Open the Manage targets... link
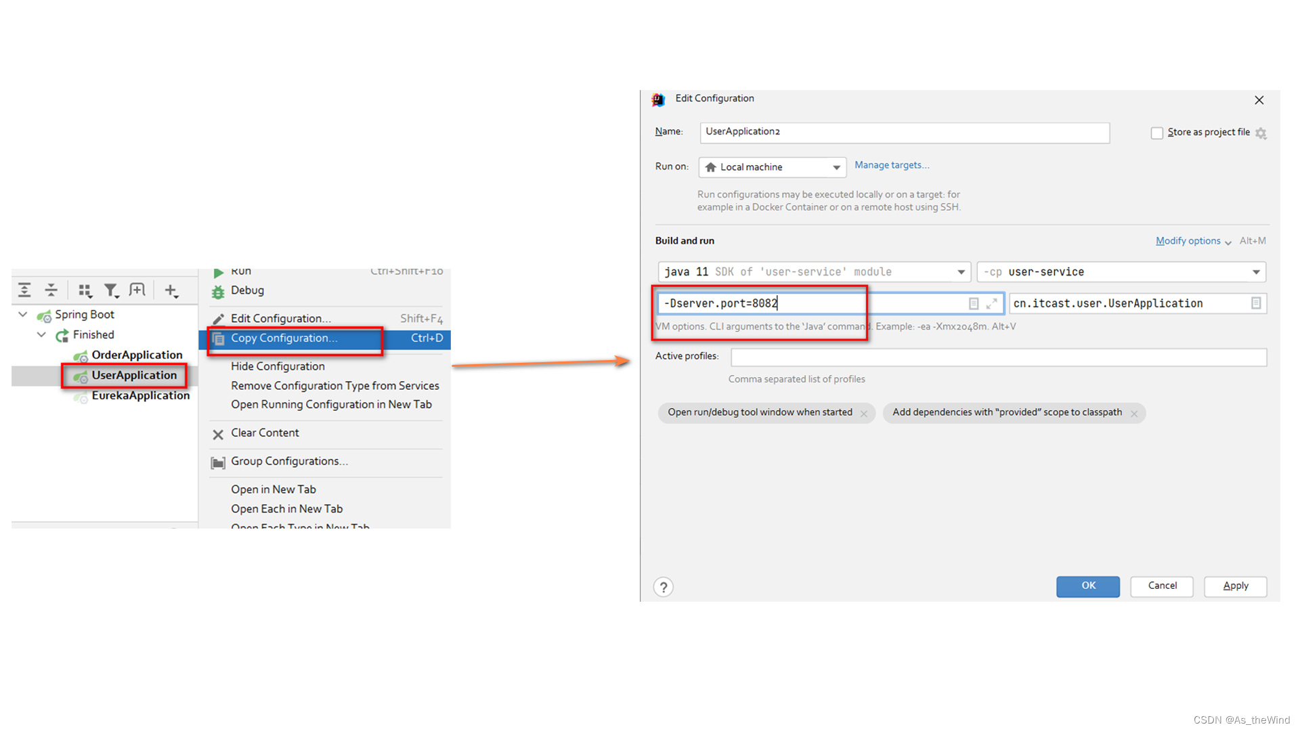The image size is (1300, 731). click(x=892, y=165)
